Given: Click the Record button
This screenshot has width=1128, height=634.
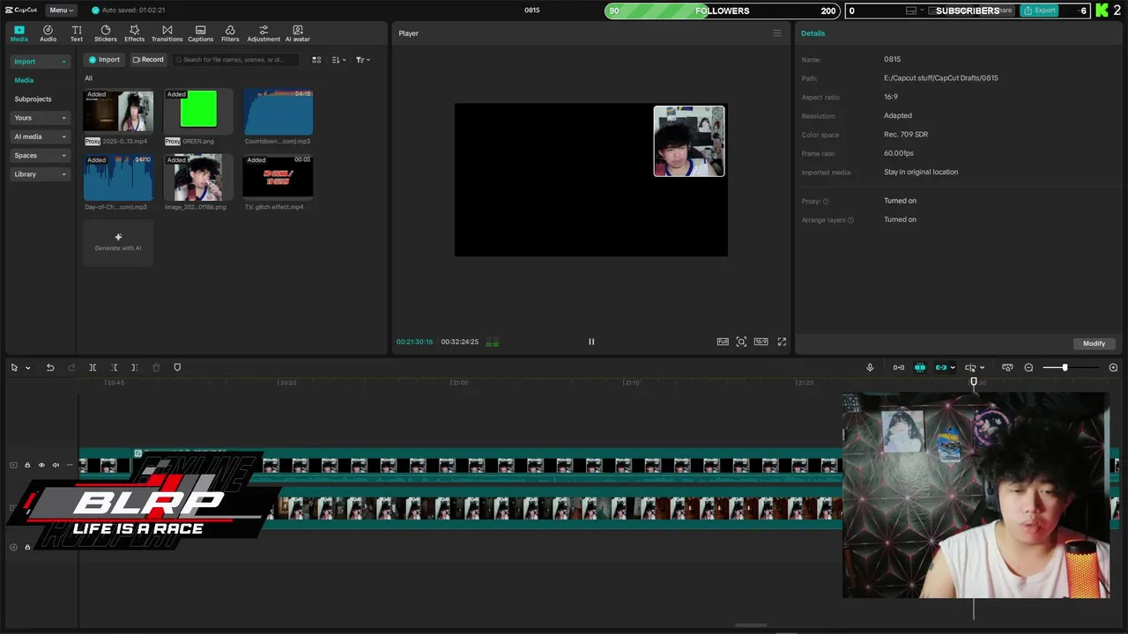Looking at the screenshot, I should point(148,60).
